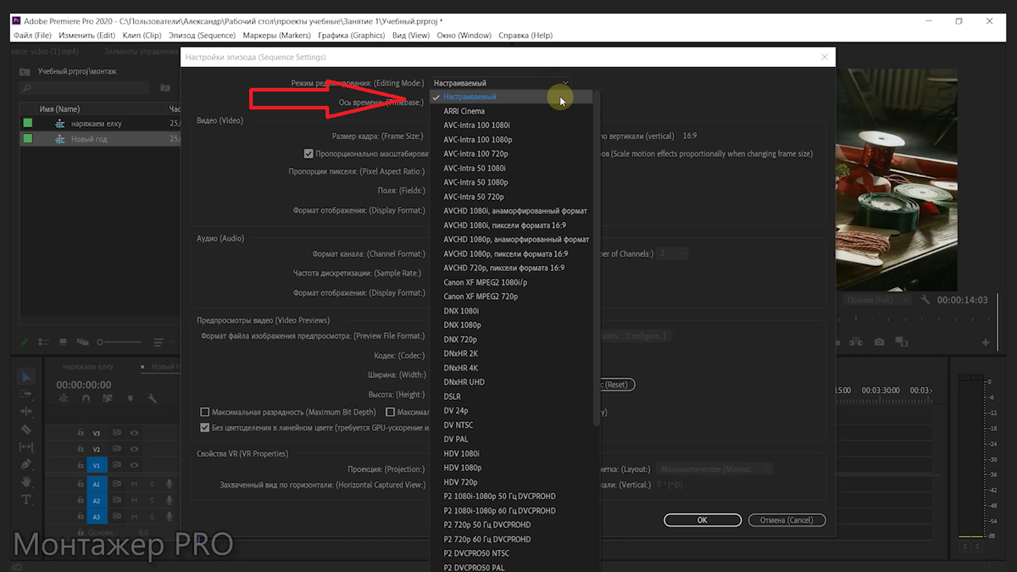
Task: Enable Maximum Bit Depth checkbox
Action: (205, 412)
